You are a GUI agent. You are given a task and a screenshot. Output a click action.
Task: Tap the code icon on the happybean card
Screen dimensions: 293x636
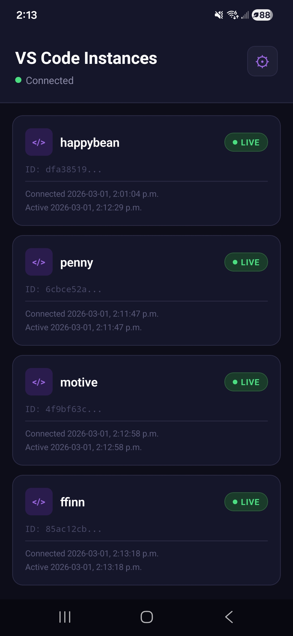click(39, 142)
